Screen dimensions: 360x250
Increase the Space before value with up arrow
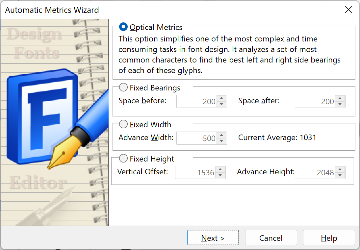[x=221, y=98]
